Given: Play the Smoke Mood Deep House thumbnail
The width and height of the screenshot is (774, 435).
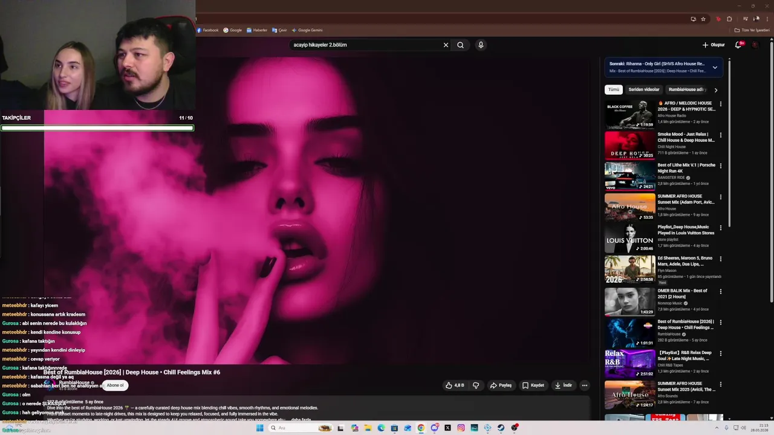Looking at the screenshot, I should coord(629,146).
